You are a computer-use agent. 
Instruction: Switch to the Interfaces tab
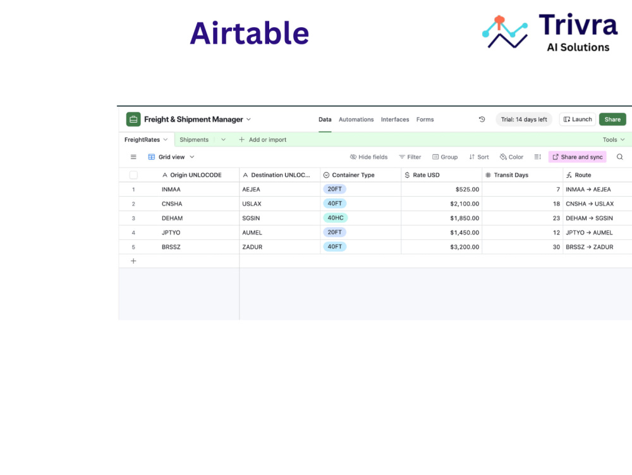pos(394,120)
